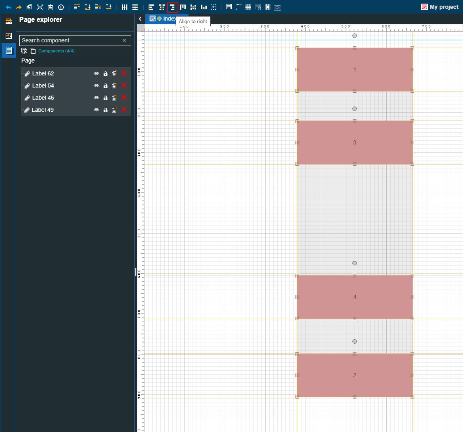This screenshot has width=463, height=432.
Task: Collapse the side panel with the chevron
Action: 140,19
